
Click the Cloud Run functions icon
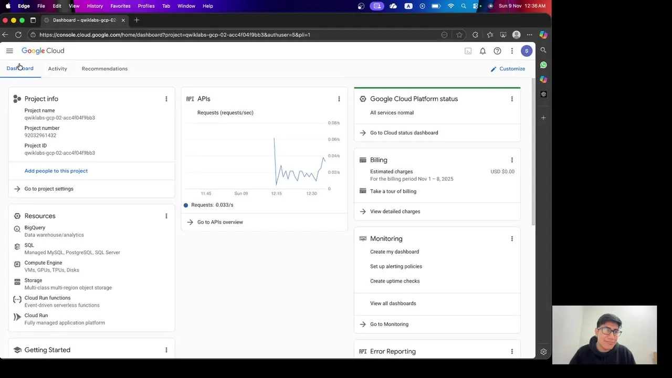tap(17, 299)
